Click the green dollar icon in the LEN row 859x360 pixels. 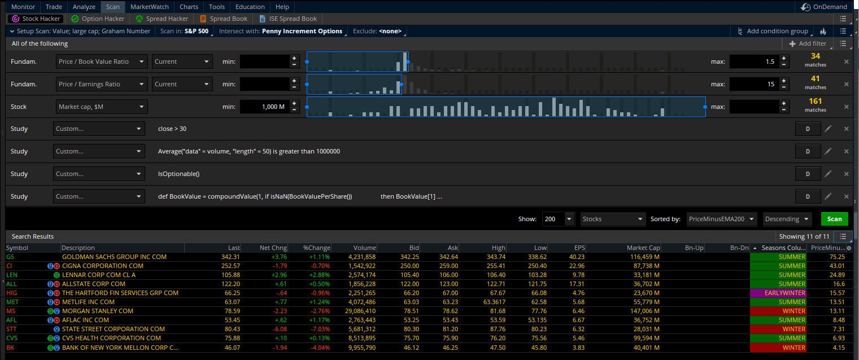[56, 275]
